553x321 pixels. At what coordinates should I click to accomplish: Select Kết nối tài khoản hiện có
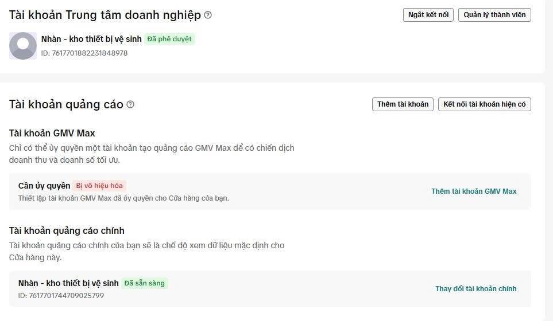point(484,104)
